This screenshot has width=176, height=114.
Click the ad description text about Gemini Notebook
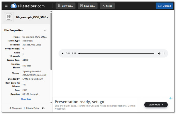(x=95, y=107)
